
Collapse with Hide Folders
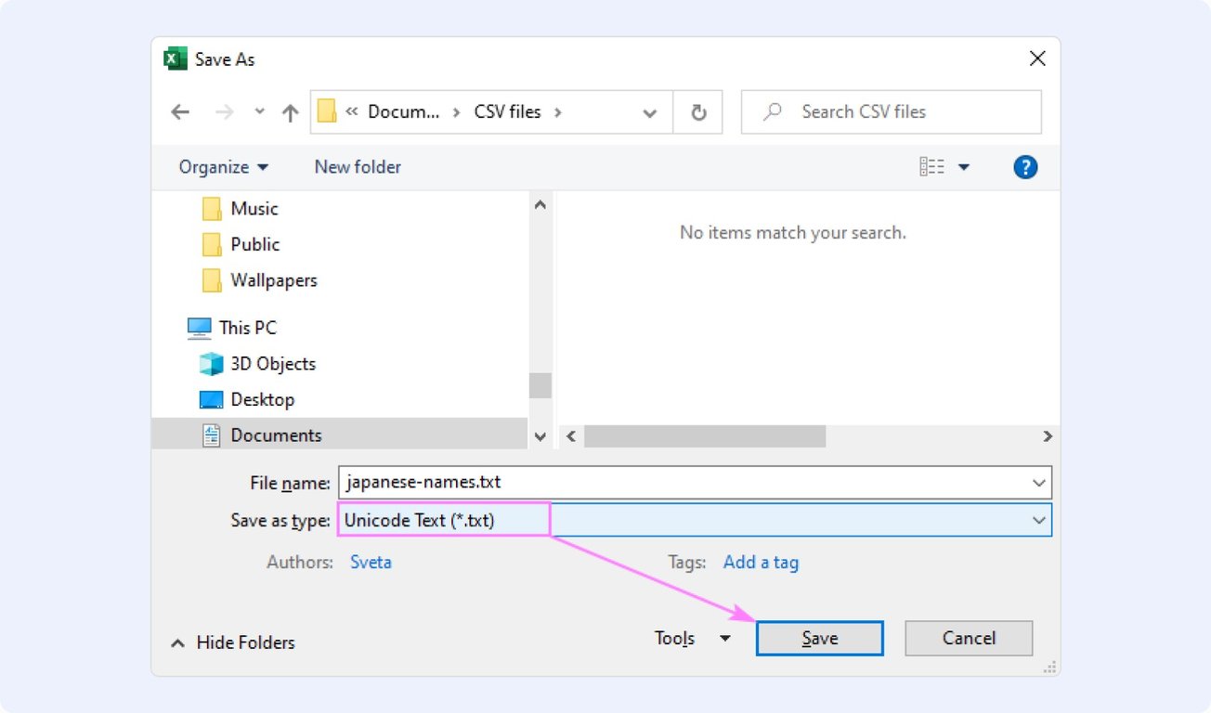[x=233, y=642]
